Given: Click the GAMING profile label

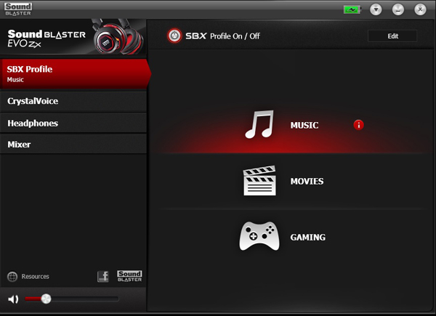Looking at the screenshot, I should (x=308, y=238).
